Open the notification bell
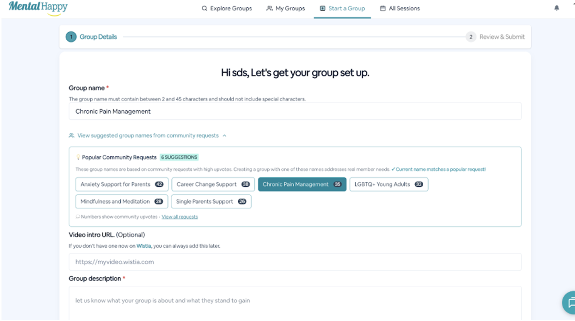Viewport: 575px width, 321px height. point(556,8)
